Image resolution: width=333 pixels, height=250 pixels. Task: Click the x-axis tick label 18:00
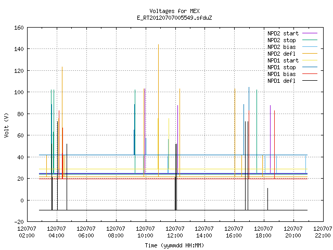(x=263, y=235)
